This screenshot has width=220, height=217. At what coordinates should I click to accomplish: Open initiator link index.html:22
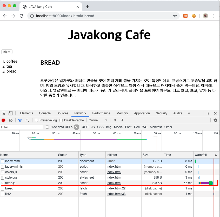click(x=116, y=188)
